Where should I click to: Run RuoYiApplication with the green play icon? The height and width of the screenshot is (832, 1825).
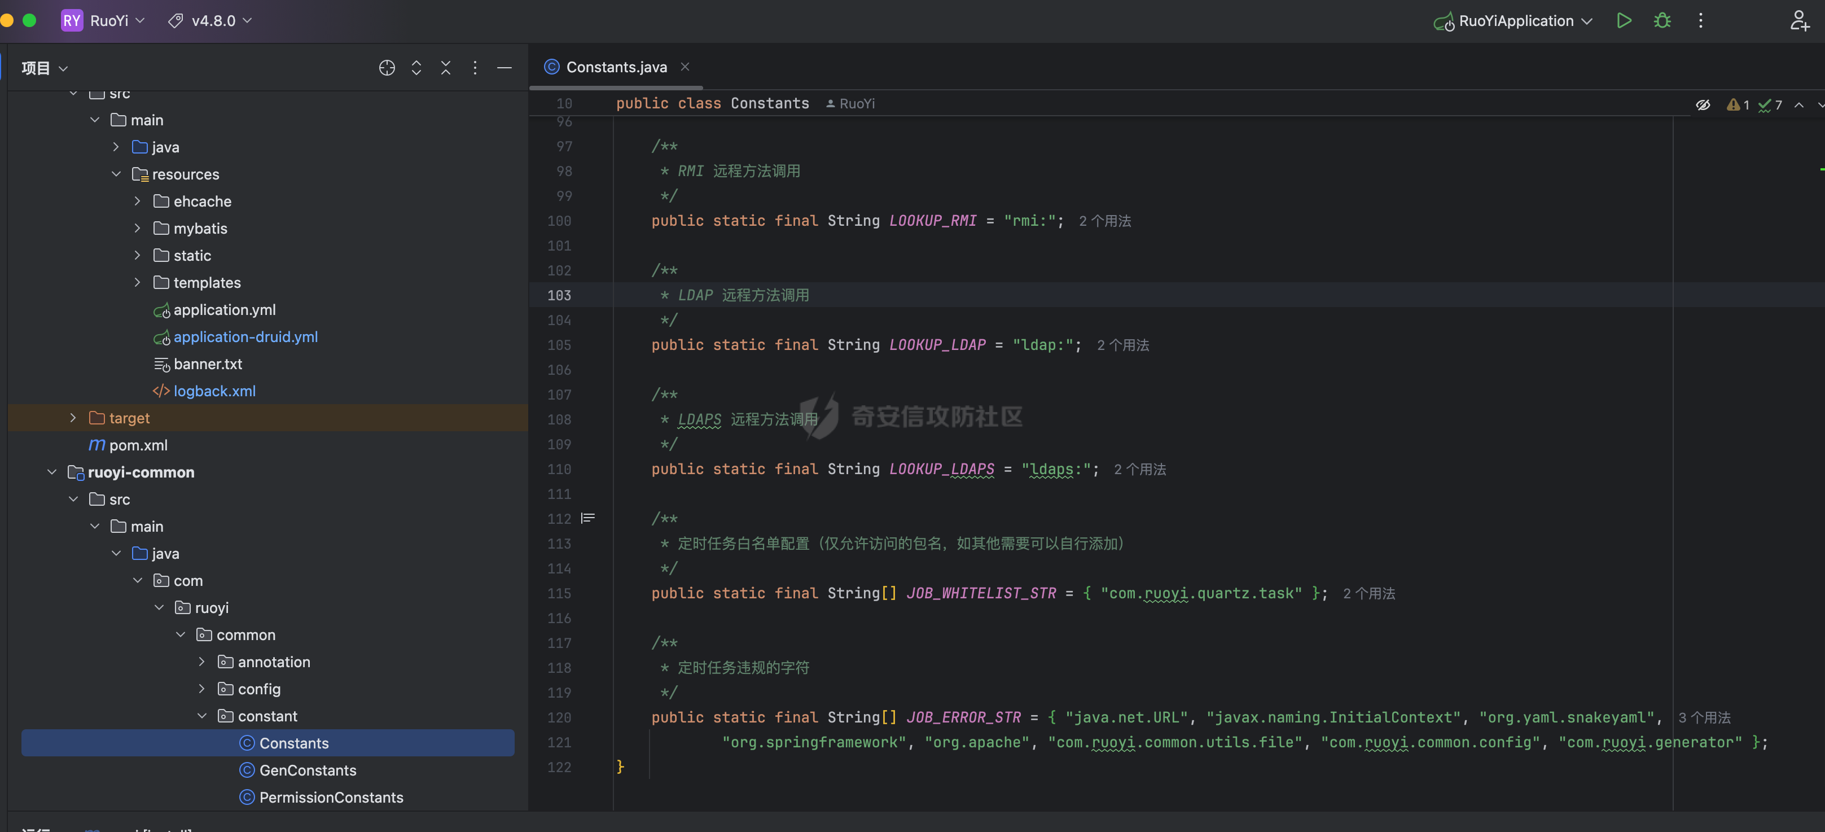[1624, 20]
